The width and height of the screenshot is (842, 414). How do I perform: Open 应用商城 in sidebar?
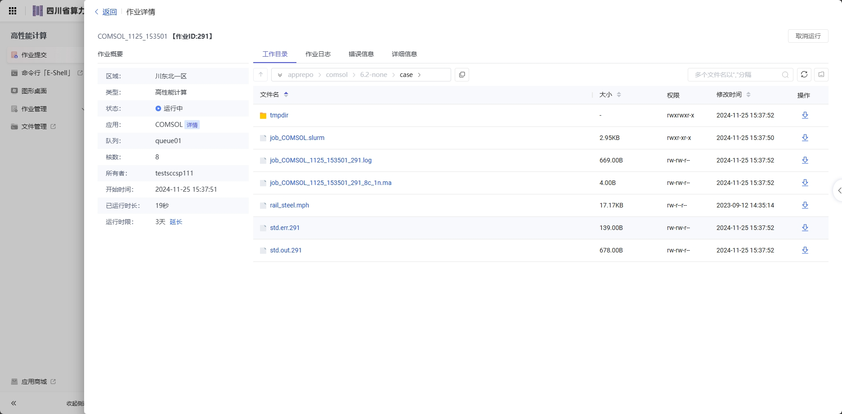34,382
